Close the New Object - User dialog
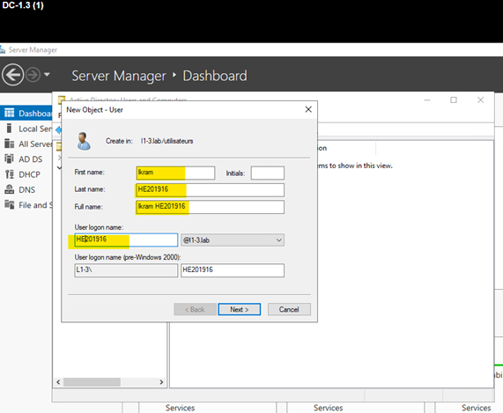 (308, 109)
